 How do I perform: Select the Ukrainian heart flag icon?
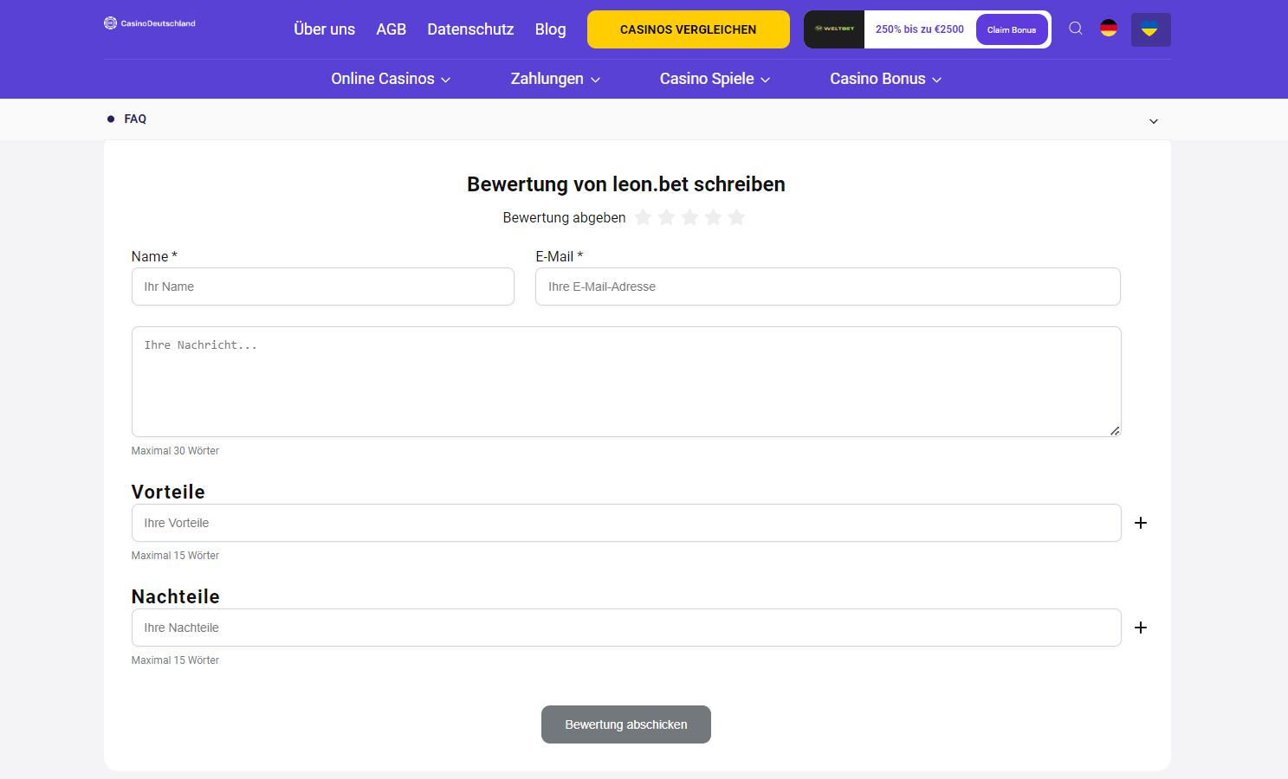[x=1150, y=29]
